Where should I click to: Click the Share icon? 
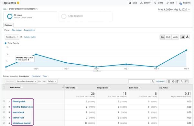point(155,3)
